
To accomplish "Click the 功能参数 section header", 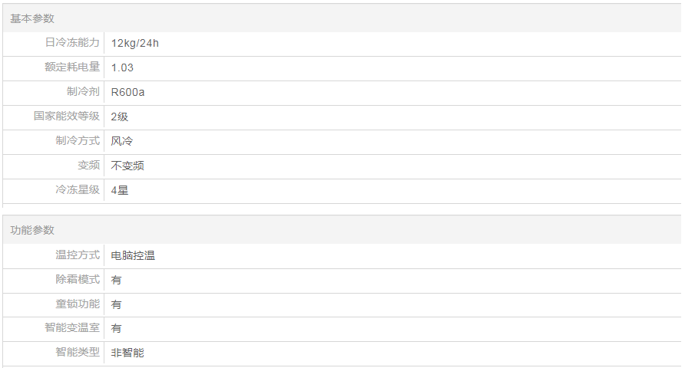I will (x=32, y=230).
